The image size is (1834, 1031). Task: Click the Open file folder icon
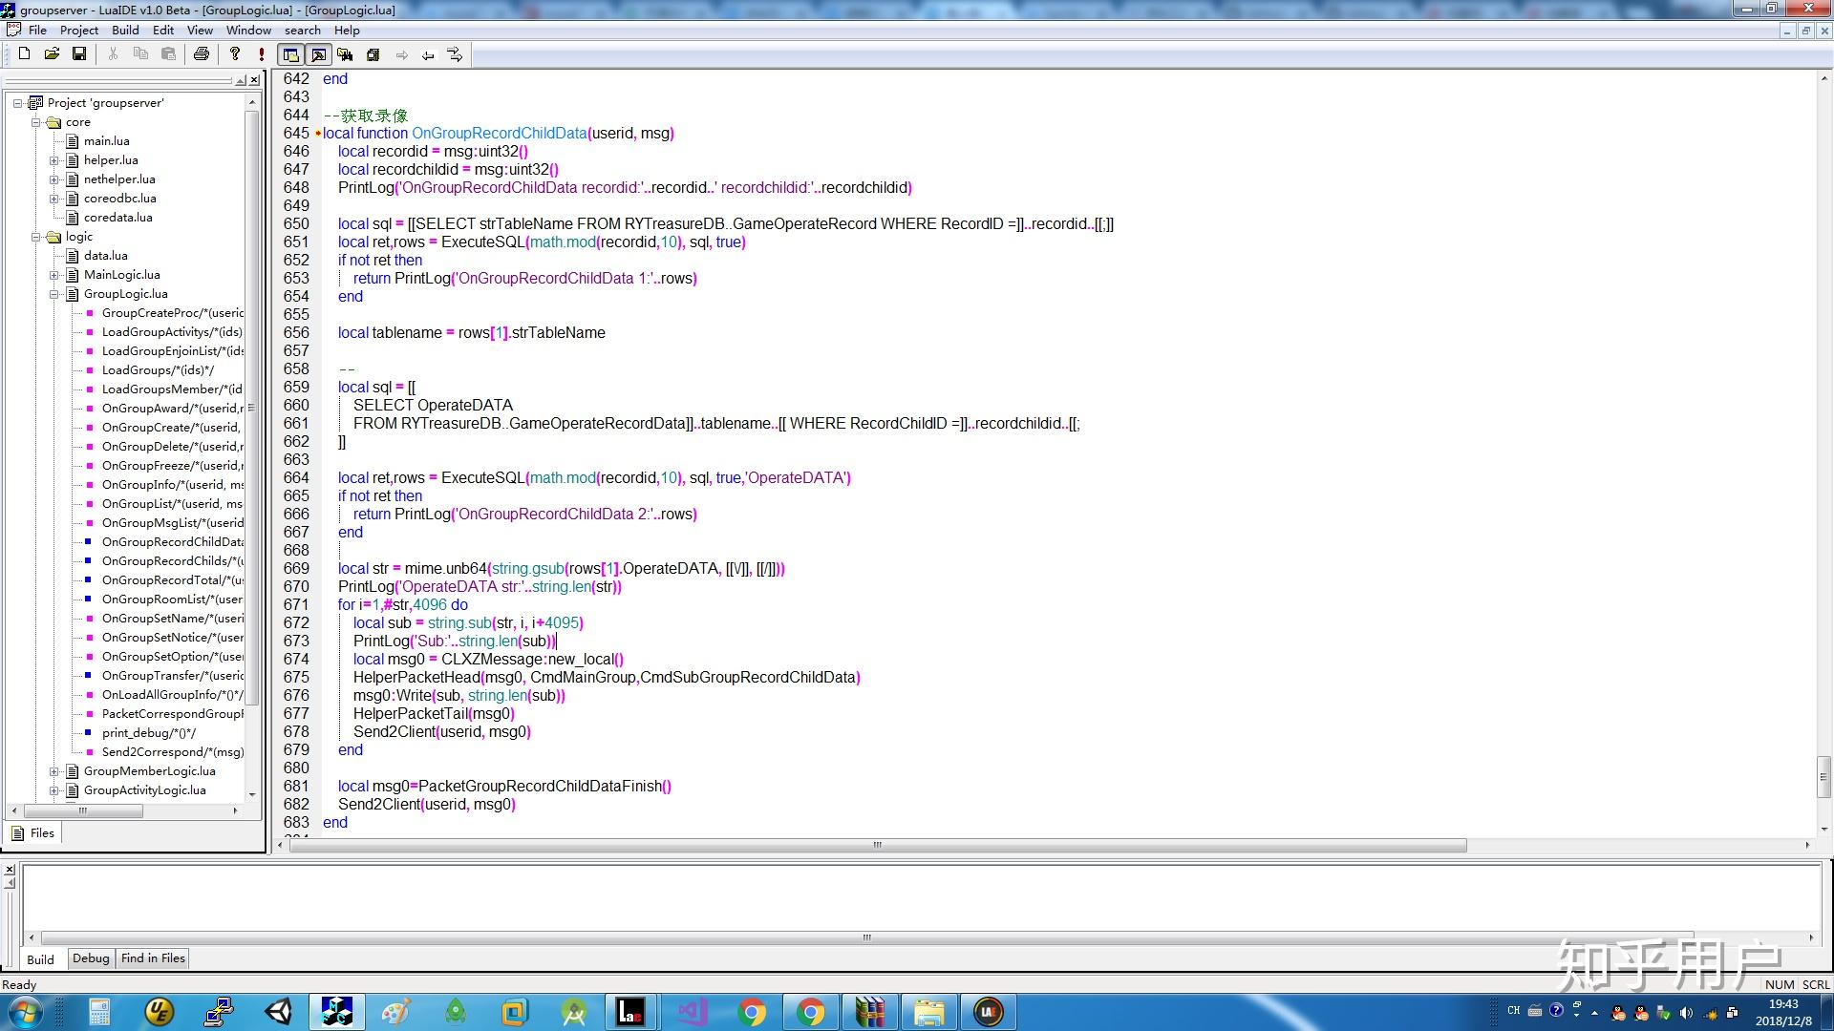[52, 54]
